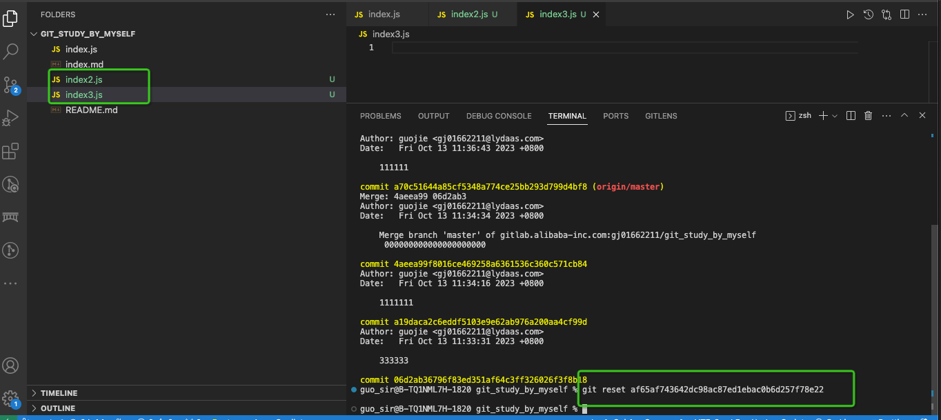Kill the terminal with trash icon
The width and height of the screenshot is (941, 420).
click(869, 116)
